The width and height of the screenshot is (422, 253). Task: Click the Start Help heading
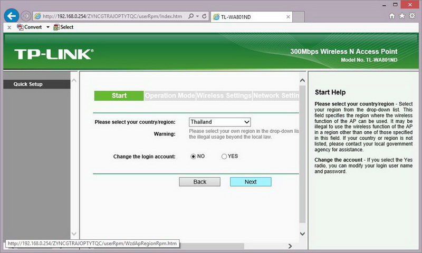click(330, 92)
